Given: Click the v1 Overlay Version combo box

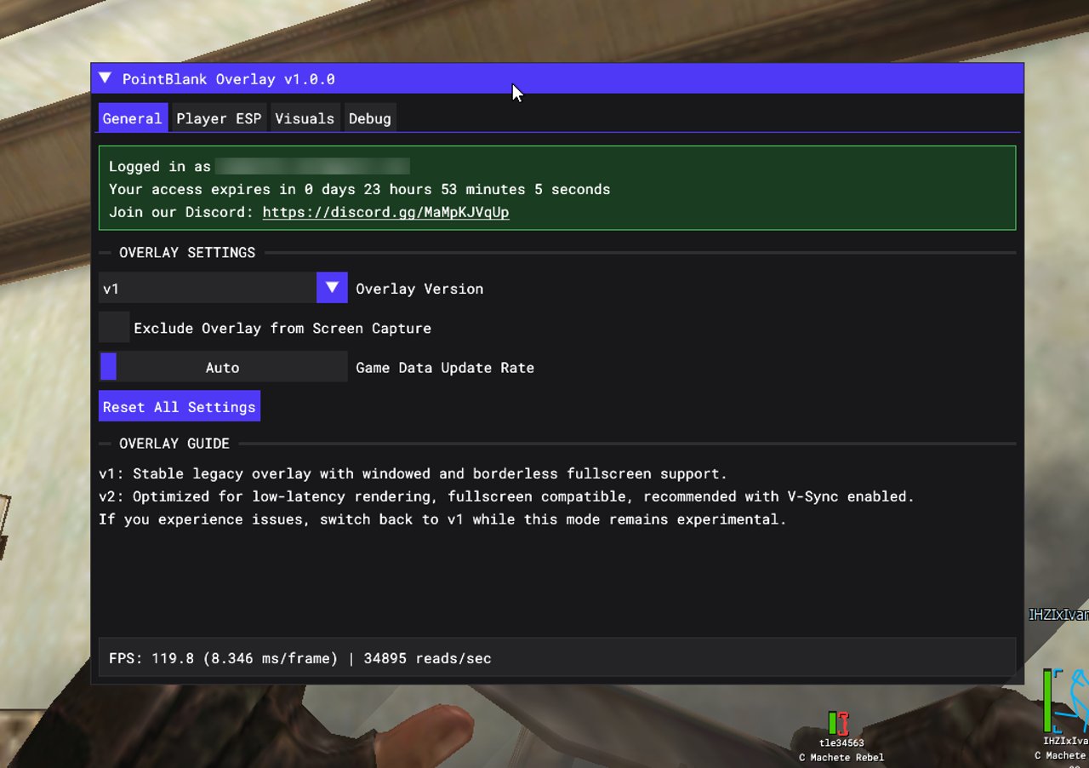Looking at the screenshot, I should coord(223,288).
